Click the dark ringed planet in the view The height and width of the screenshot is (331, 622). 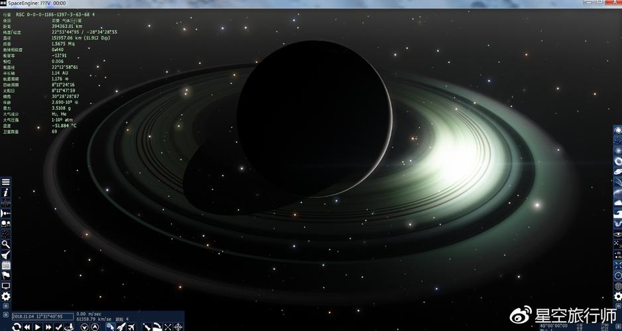[314, 118]
